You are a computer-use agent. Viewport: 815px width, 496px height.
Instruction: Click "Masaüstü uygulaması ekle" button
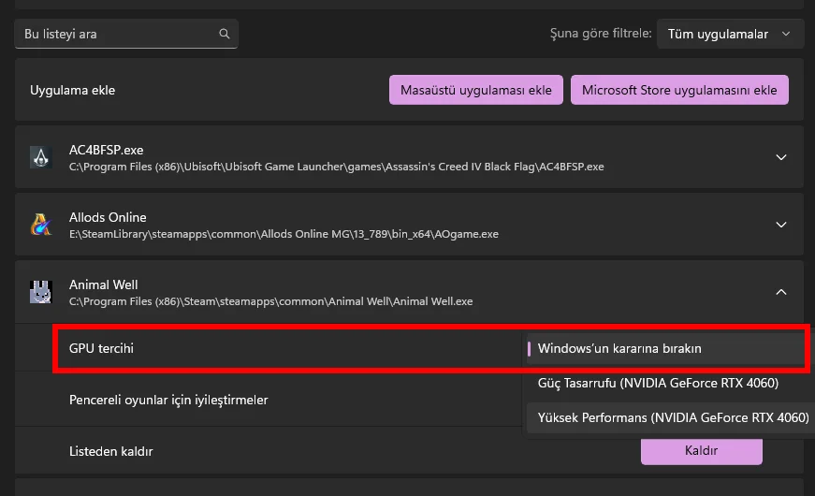coord(476,90)
